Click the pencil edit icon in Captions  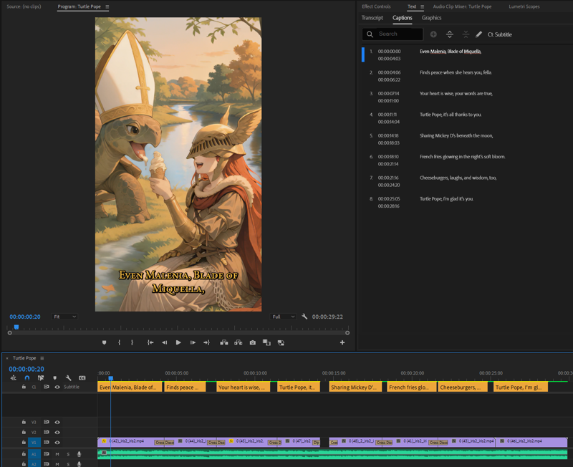pos(478,34)
